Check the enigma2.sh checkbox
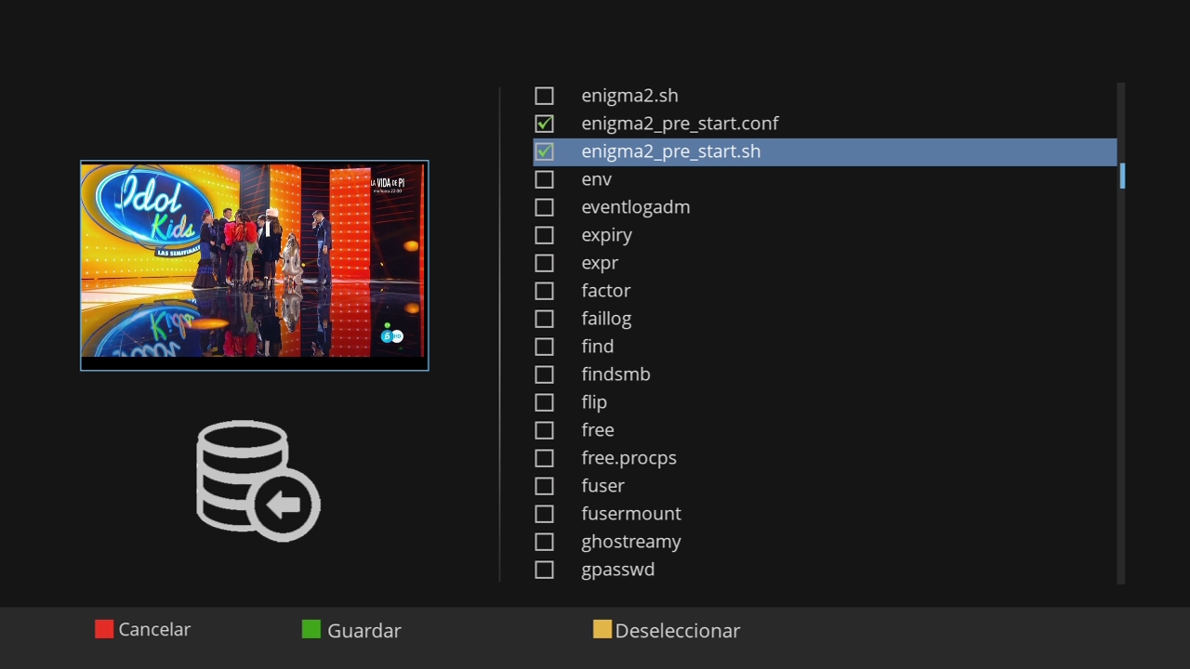 click(544, 96)
